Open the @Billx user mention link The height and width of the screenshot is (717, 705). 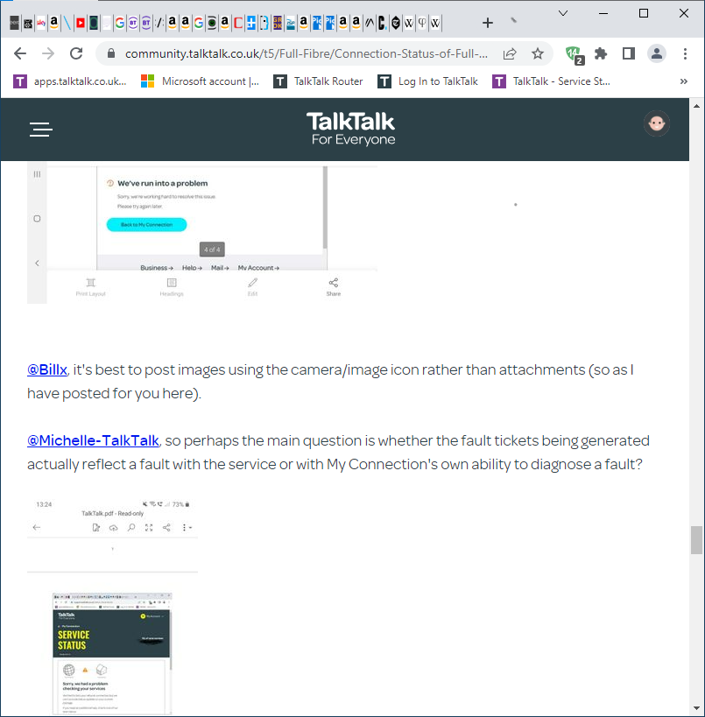coord(47,369)
